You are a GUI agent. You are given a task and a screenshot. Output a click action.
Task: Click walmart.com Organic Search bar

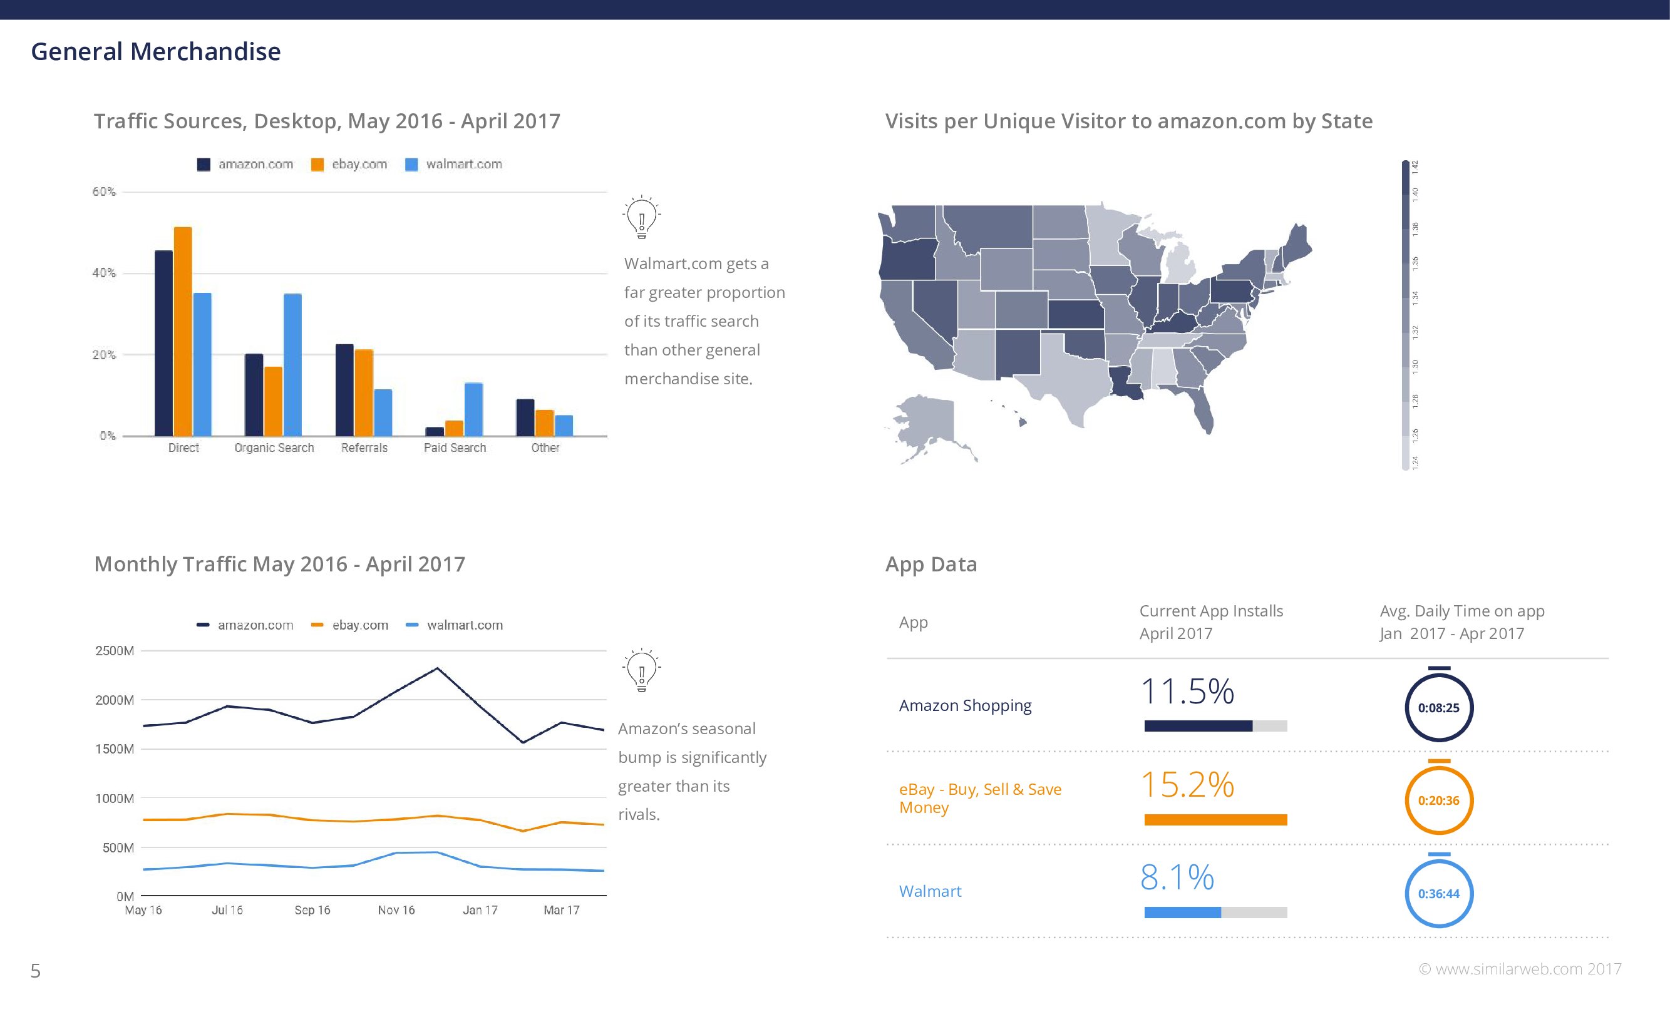(293, 364)
